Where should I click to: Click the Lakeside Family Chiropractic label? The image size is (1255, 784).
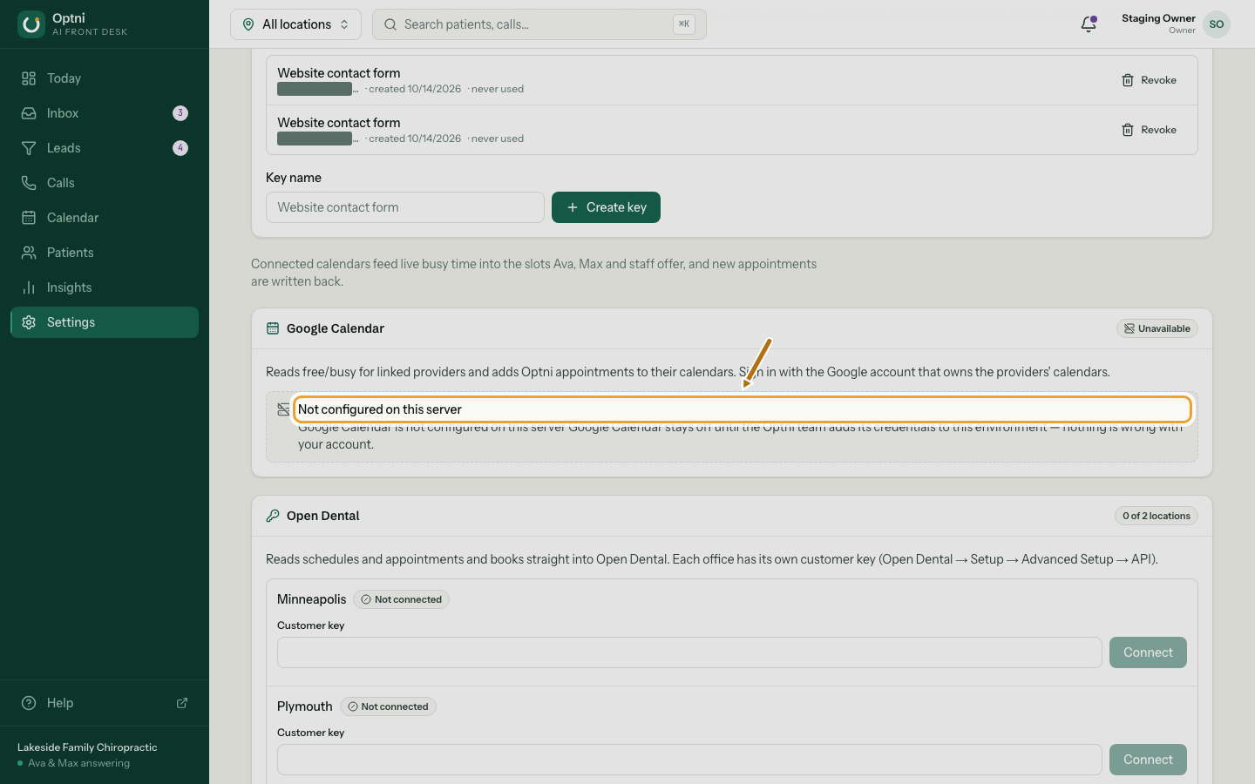pos(87,747)
